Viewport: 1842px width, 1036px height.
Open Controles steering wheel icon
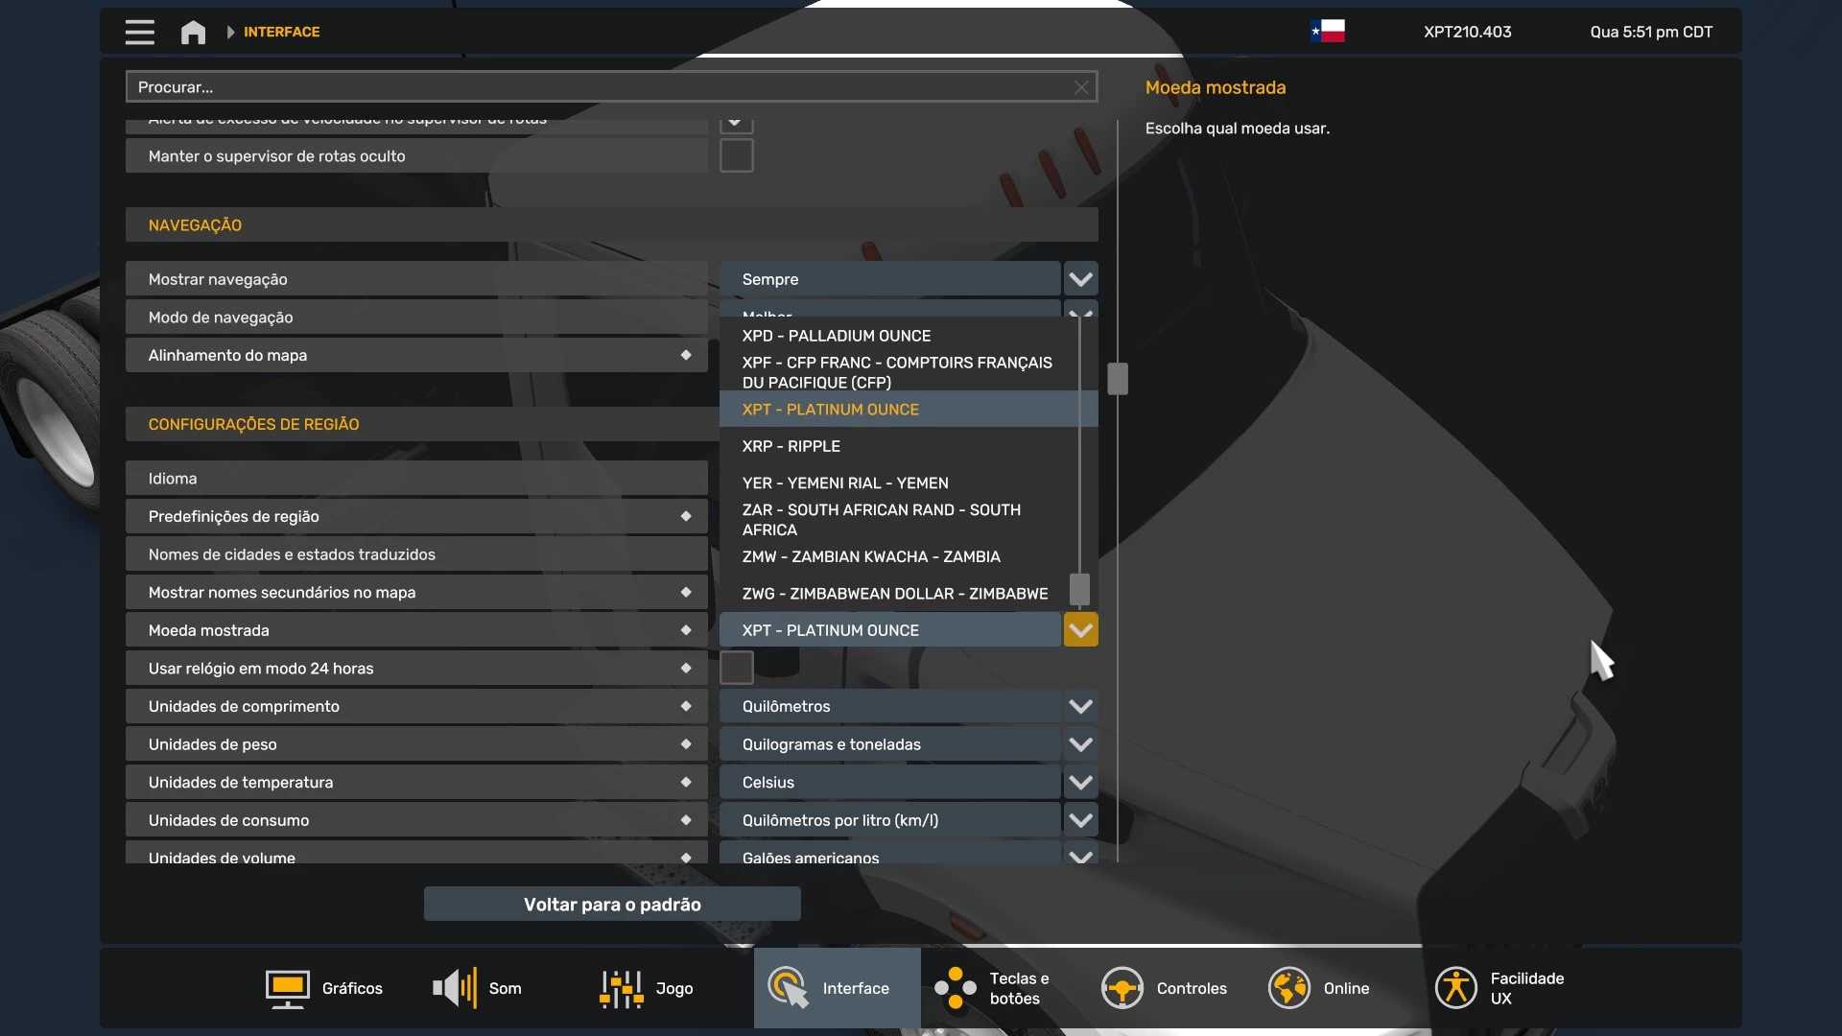[1122, 988]
